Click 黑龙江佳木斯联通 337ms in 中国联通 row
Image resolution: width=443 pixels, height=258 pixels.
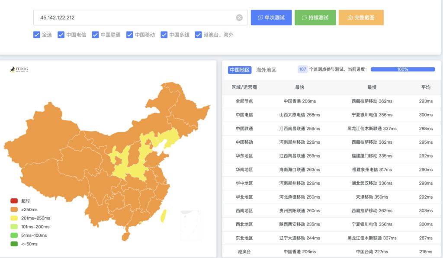[372, 129]
